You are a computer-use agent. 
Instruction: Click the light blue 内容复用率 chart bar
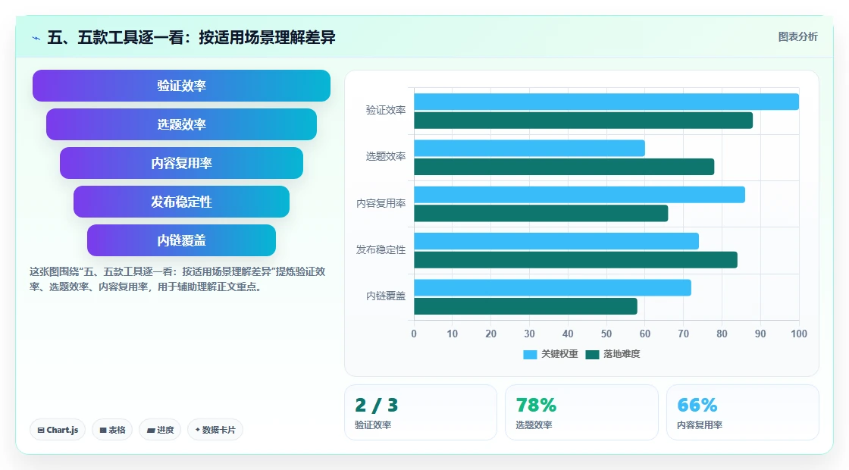click(x=579, y=195)
